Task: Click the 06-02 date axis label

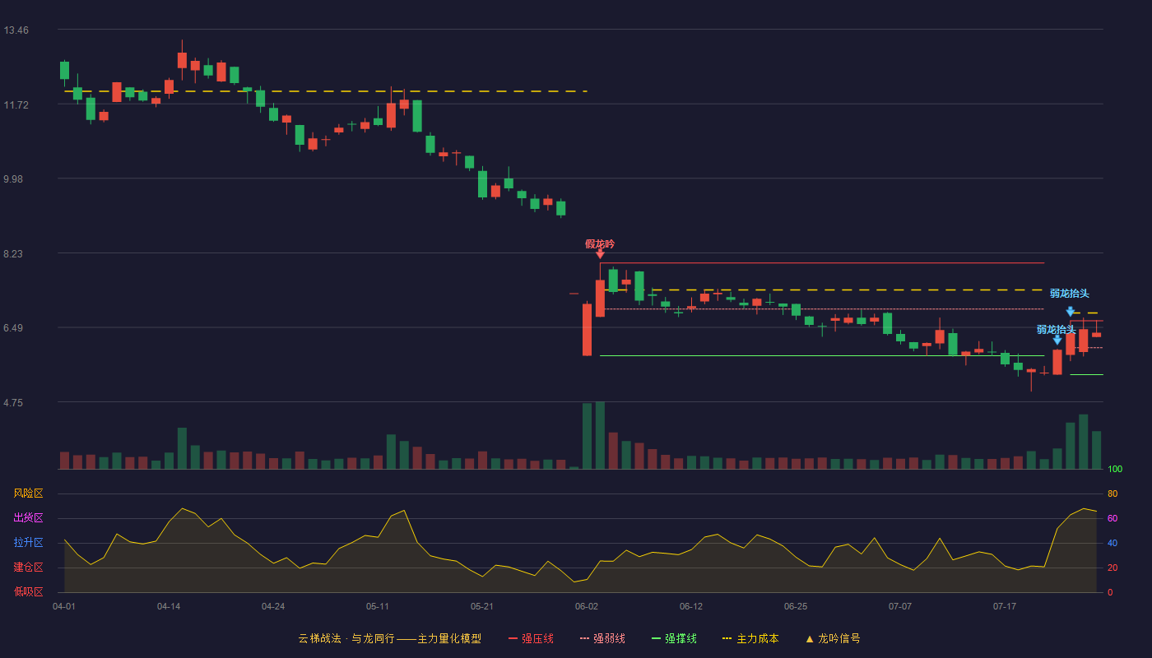Action: pyautogui.click(x=587, y=606)
